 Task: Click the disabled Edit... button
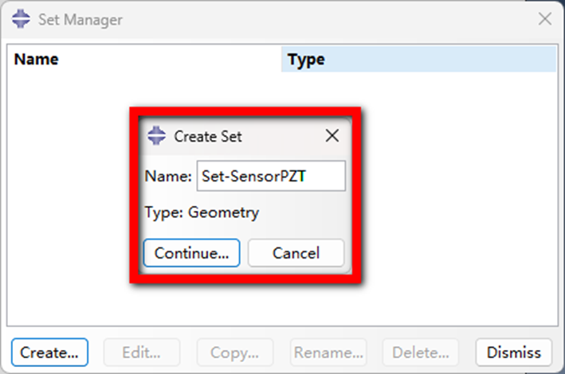tap(140, 352)
